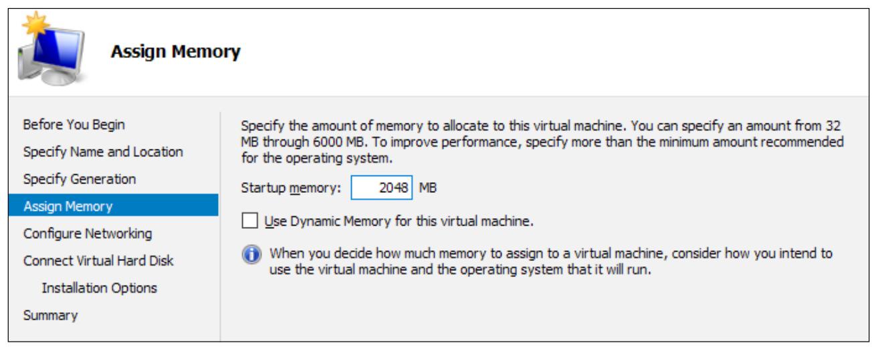Open Specify Name and Location page
The image size is (876, 347).
point(102,151)
